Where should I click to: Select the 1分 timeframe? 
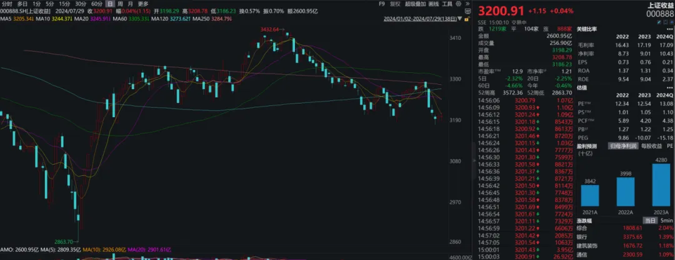coord(37,4)
